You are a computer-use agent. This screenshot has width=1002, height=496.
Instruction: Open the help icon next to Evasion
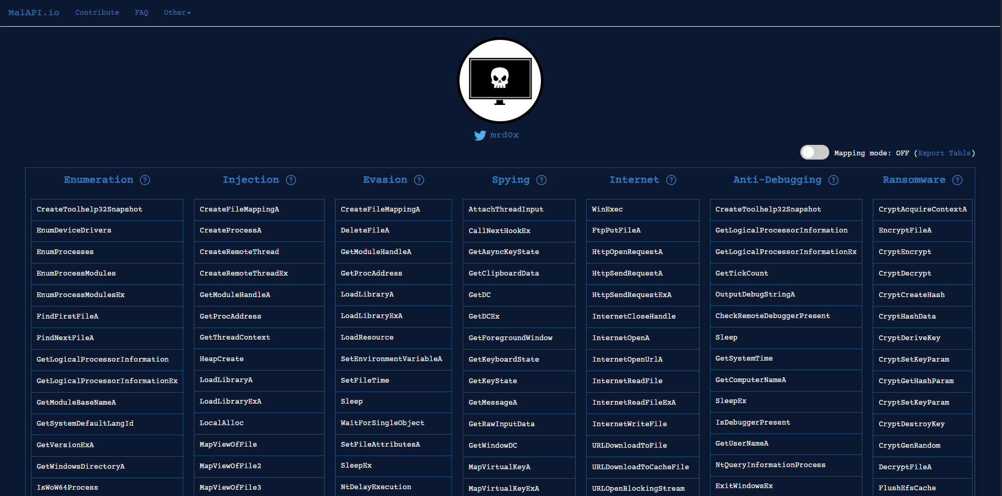(419, 180)
